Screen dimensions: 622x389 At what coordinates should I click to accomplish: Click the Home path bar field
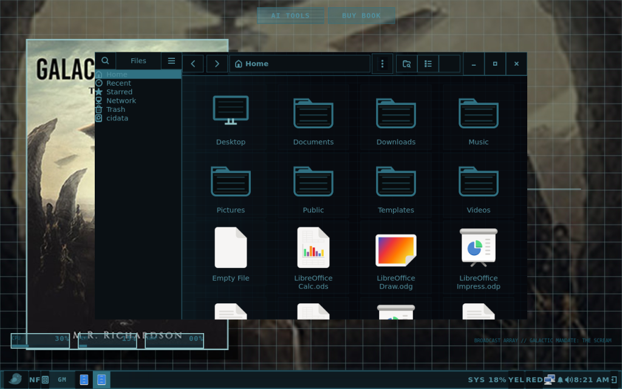[299, 63]
